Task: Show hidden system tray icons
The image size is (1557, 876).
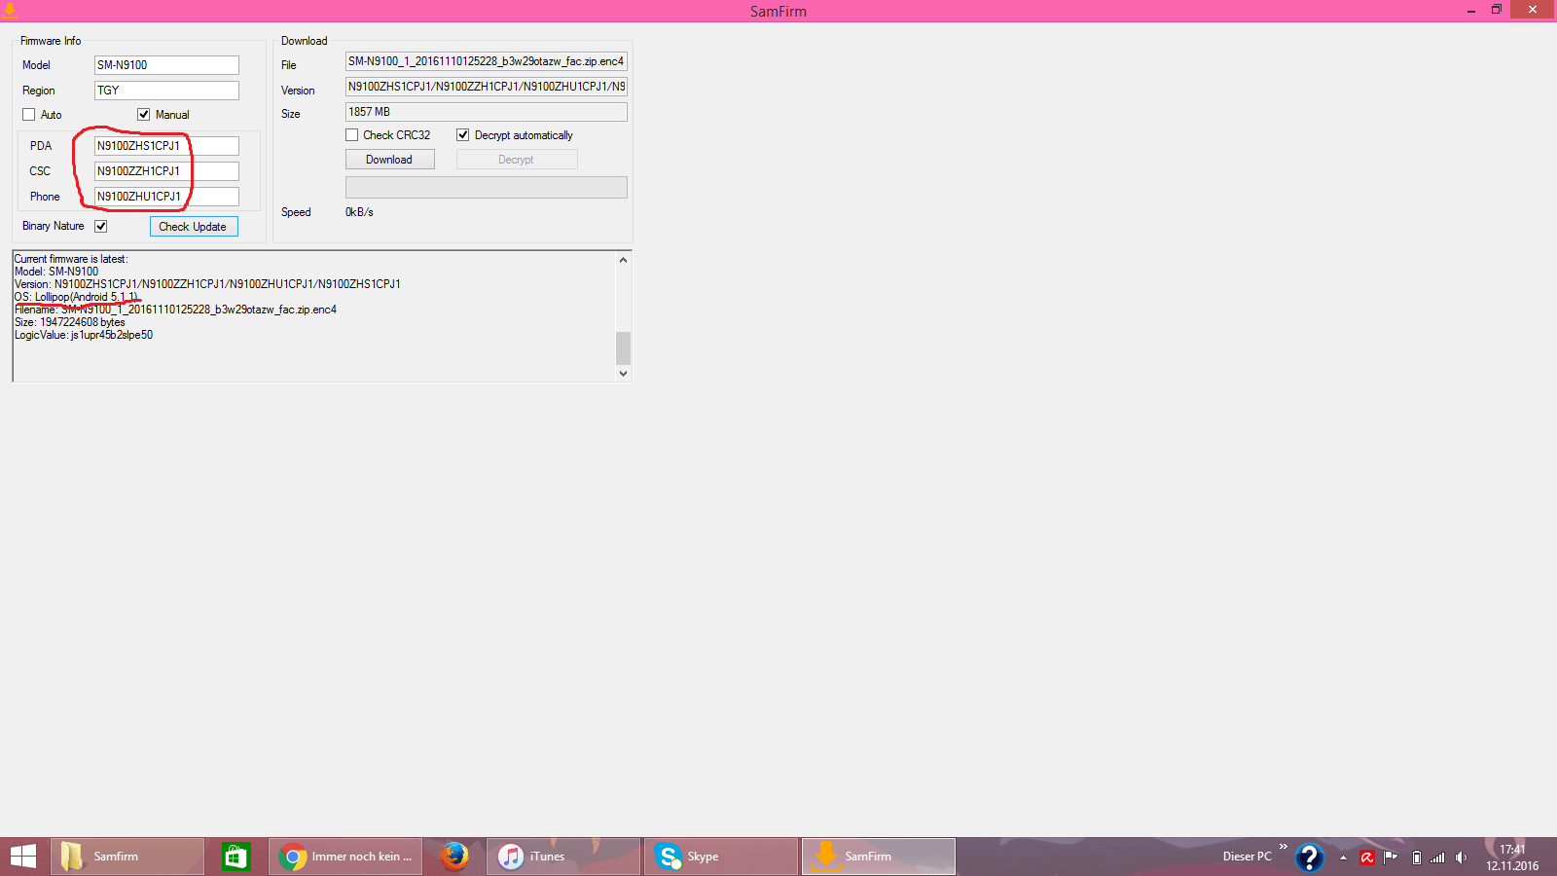Action: [x=1343, y=858]
